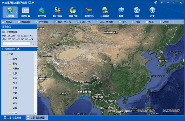Click the 推荐产品 colored cubes icon
The width and height of the screenshot is (185, 121).
coord(42,11)
